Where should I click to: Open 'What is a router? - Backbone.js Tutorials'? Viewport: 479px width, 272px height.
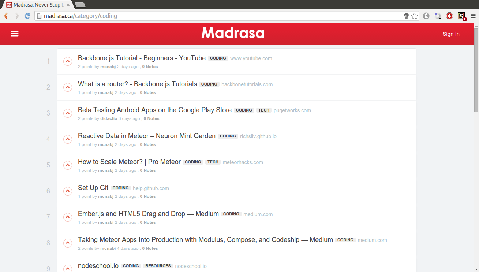point(137,84)
